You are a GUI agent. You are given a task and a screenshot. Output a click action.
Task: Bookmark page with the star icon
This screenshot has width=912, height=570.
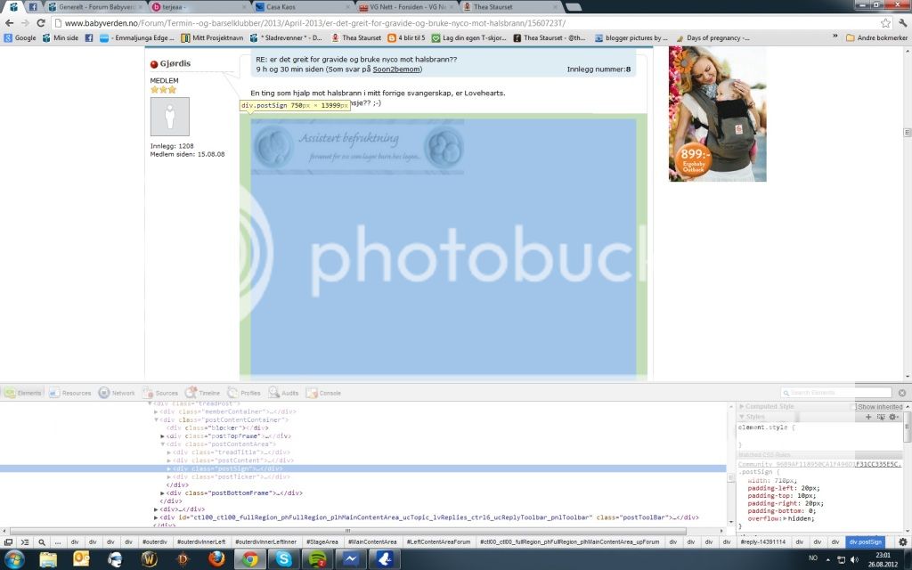tap(885, 22)
